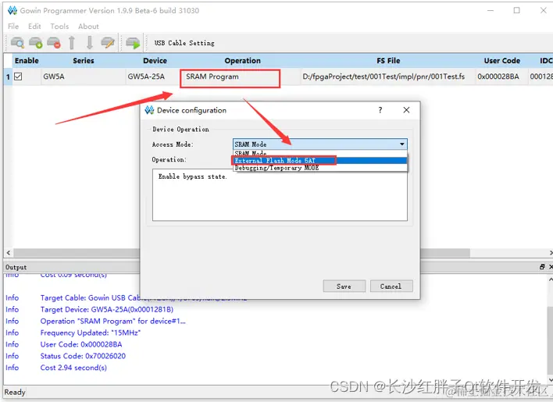Screen dimensions: 553x402
Task: Open the About menu
Action: (x=88, y=27)
